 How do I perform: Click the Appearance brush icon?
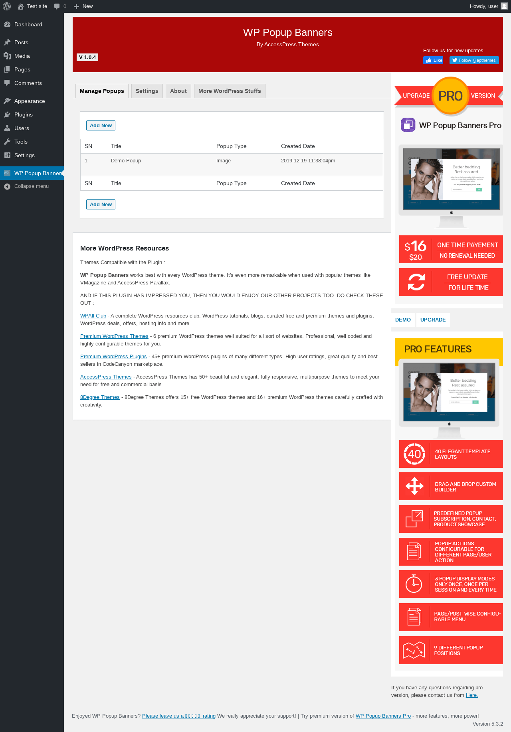pyautogui.click(x=7, y=101)
